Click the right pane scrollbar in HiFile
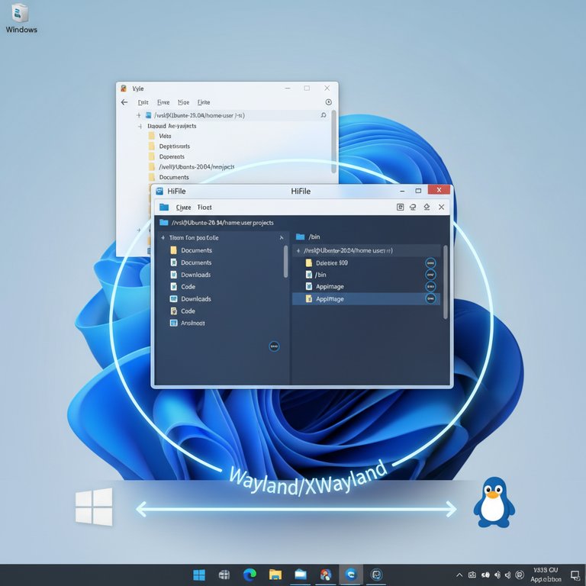 [445, 282]
